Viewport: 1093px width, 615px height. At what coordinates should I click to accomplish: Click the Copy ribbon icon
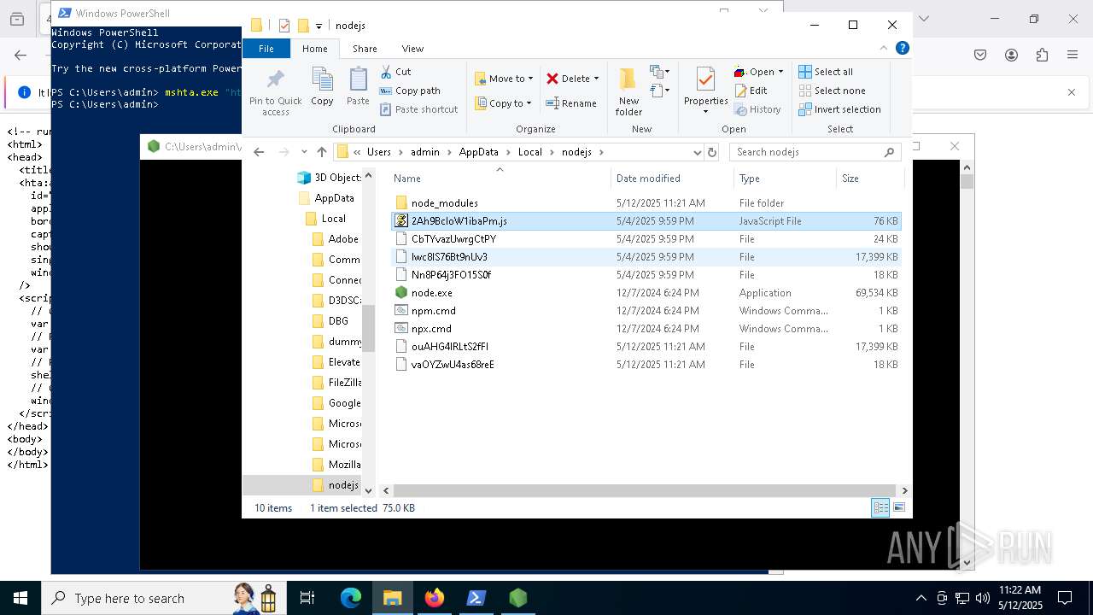tap(322, 86)
